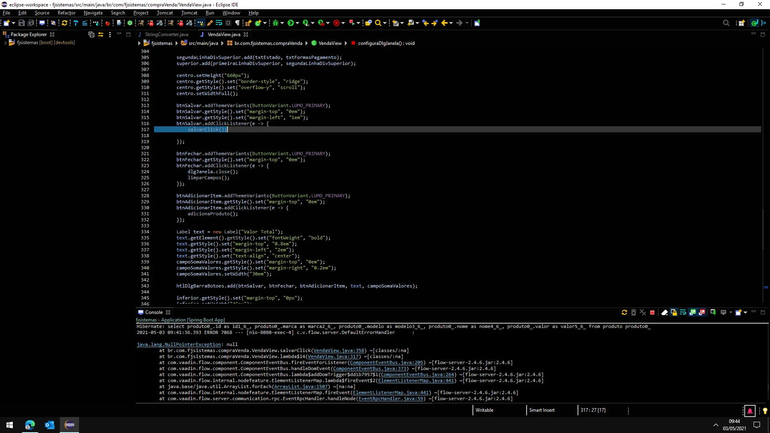Click line number 334 in the gutter
This screenshot has width=770, height=433.
(x=145, y=232)
